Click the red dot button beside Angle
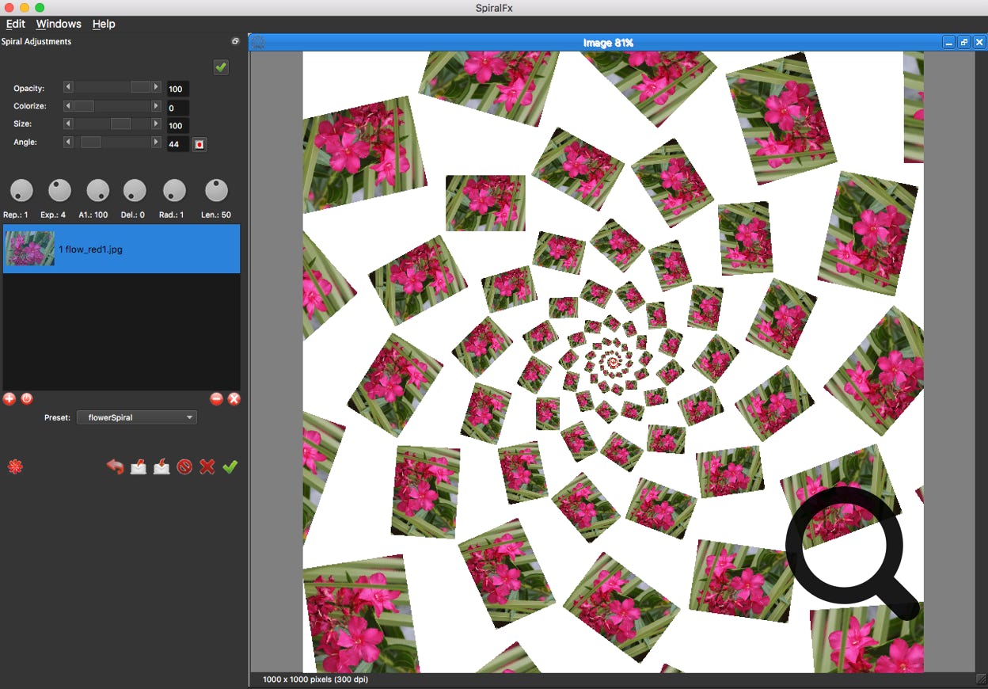Screen dimensions: 988x689 [x=199, y=144]
